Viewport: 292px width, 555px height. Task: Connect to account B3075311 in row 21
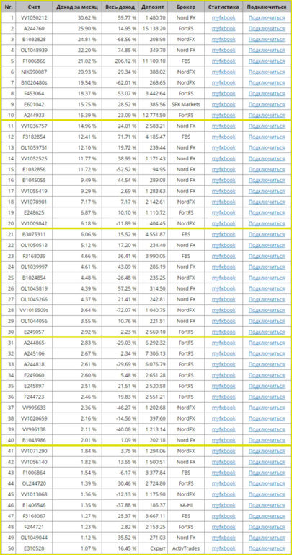coord(267,234)
